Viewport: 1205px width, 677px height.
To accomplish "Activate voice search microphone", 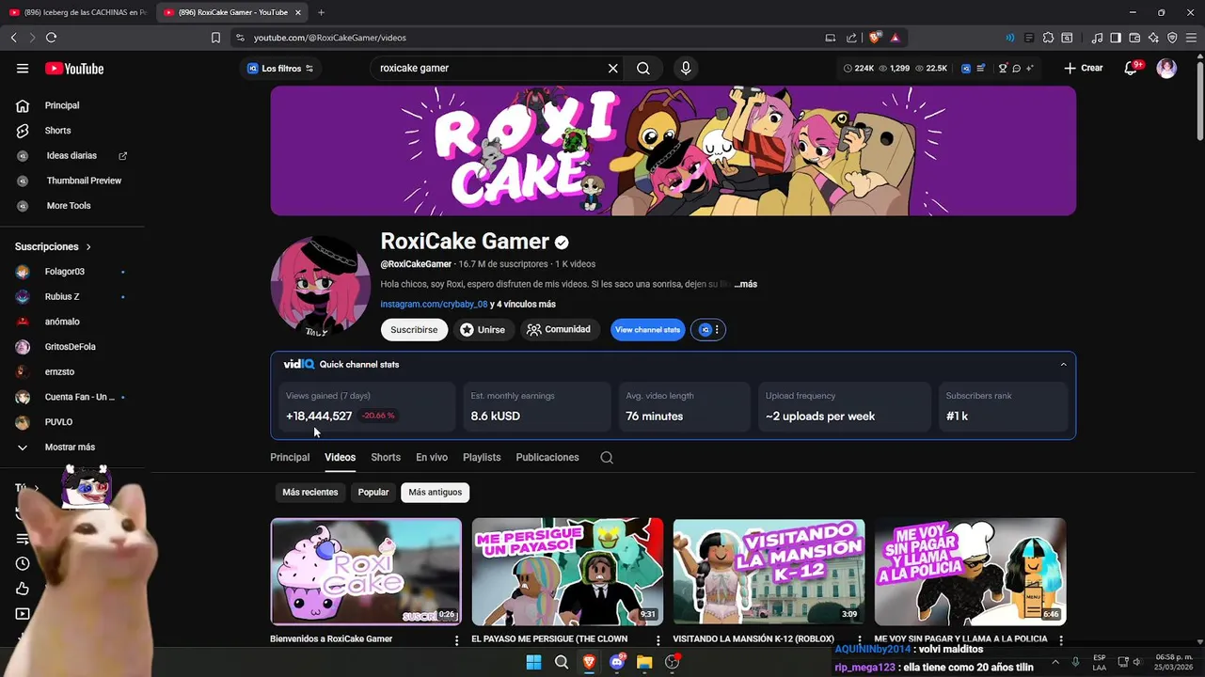I will [x=686, y=69].
